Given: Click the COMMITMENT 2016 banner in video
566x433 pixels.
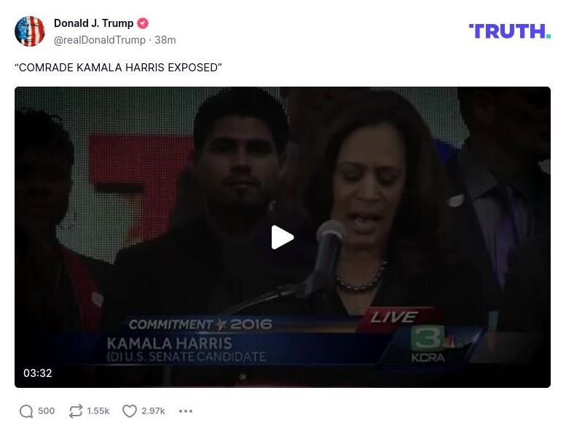Looking at the screenshot, I should click(200, 325).
